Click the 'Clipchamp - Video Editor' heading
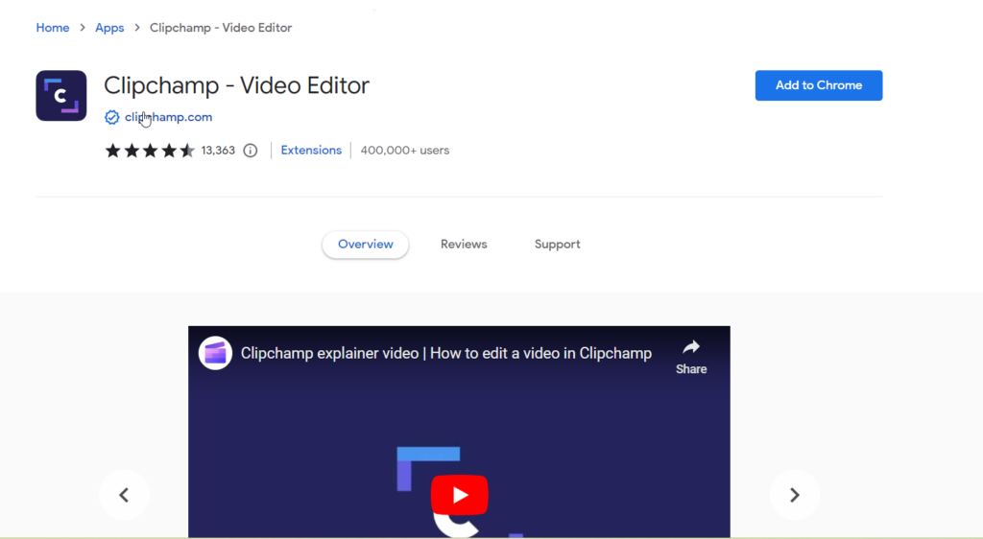Image resolution: width=983 pixels, height=539 pixels. click(236, 85)
